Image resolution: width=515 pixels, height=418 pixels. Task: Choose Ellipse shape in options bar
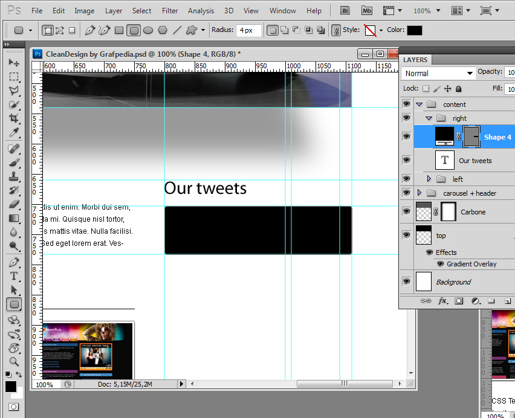point(148,31)
